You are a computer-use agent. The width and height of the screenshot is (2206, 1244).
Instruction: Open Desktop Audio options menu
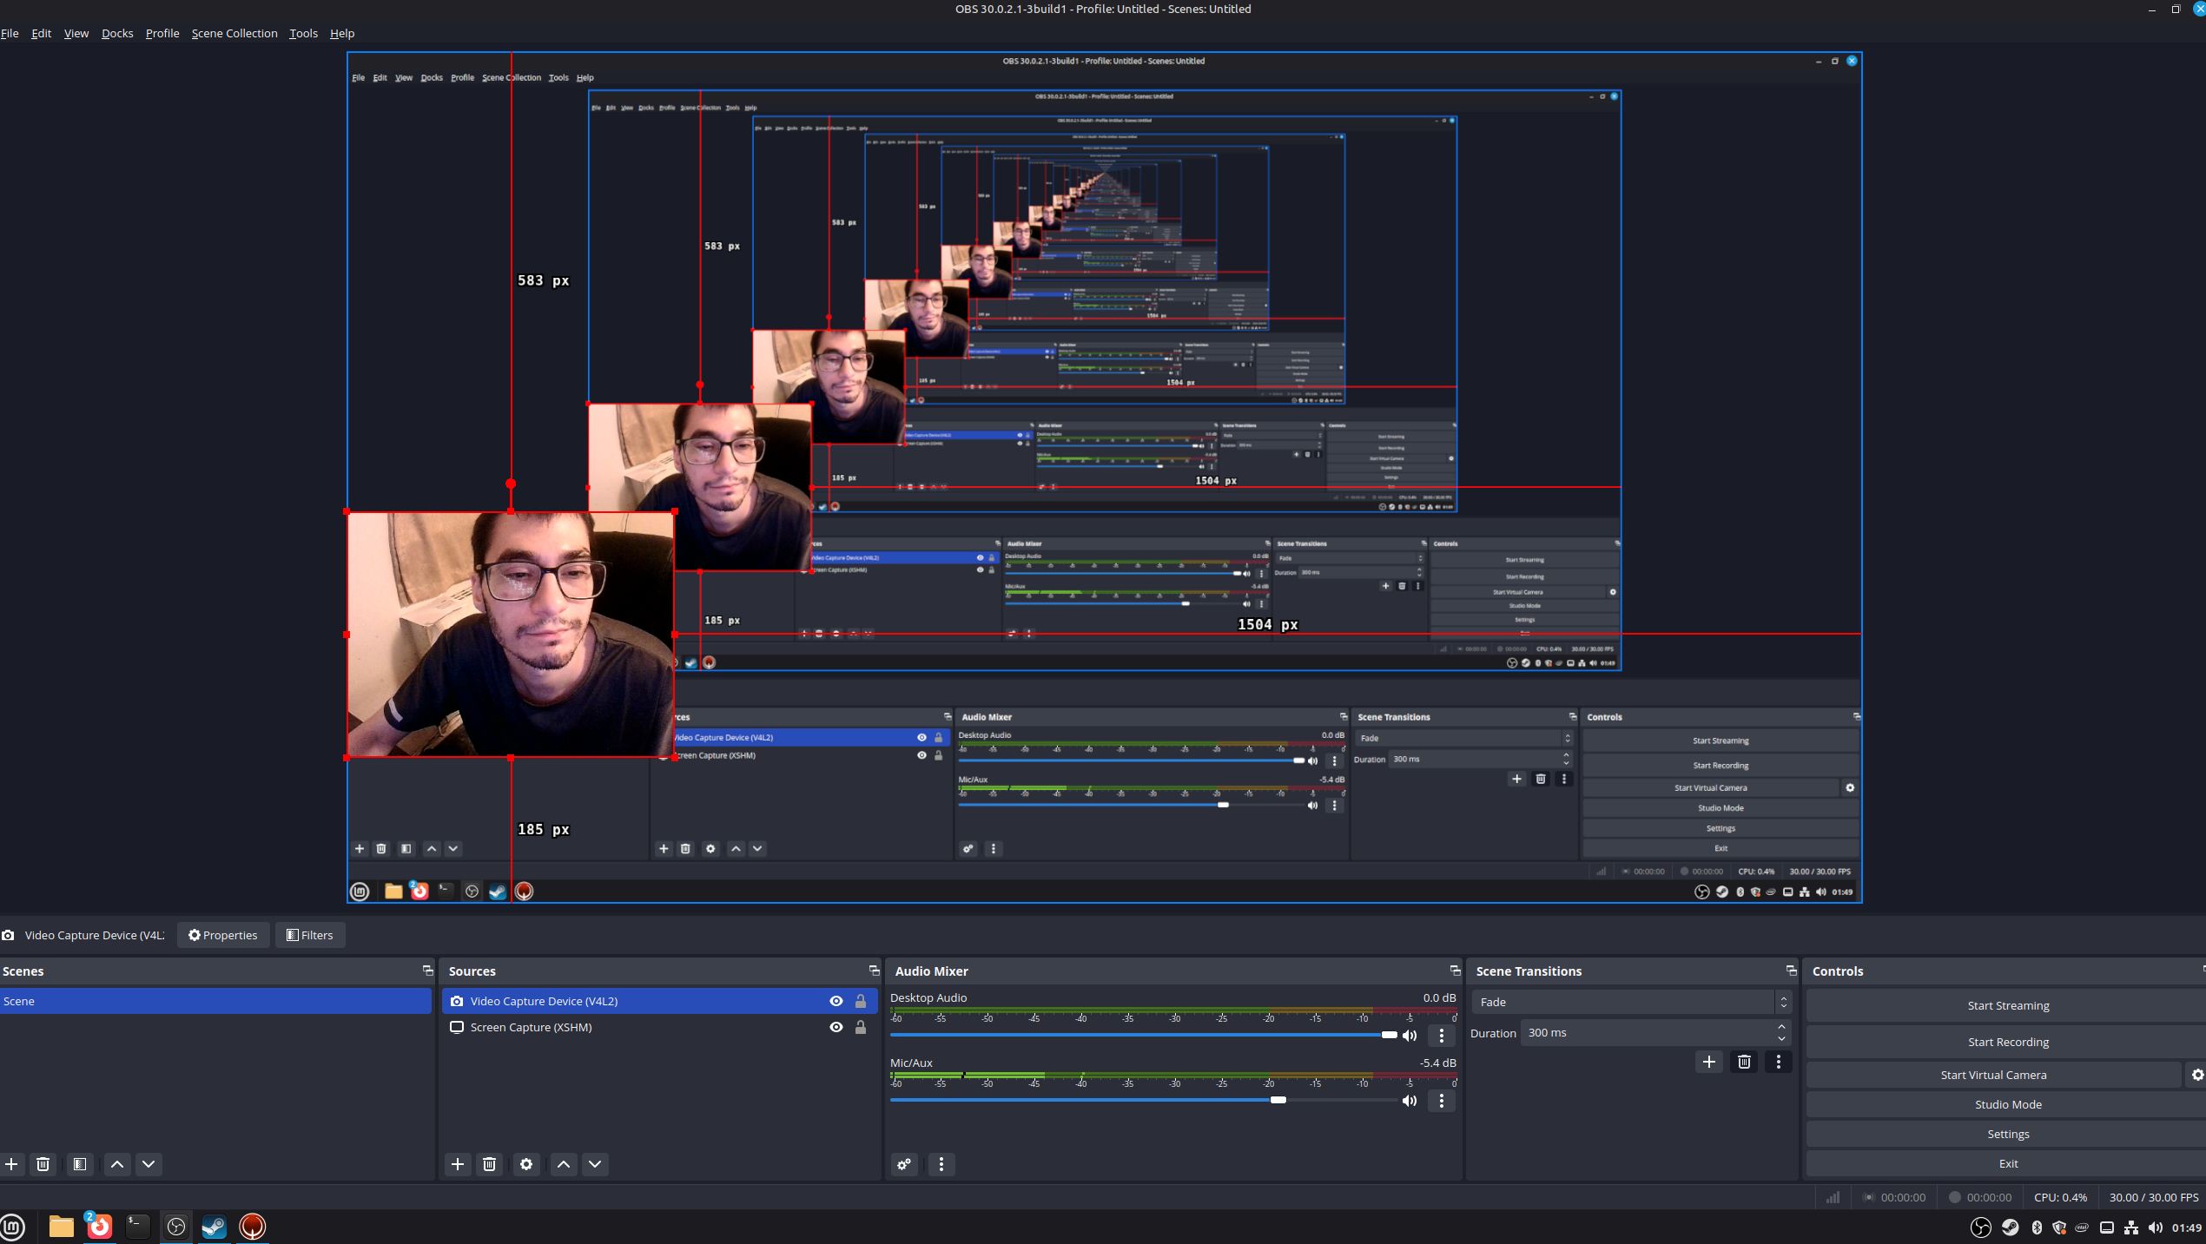click(1442, 1036)
